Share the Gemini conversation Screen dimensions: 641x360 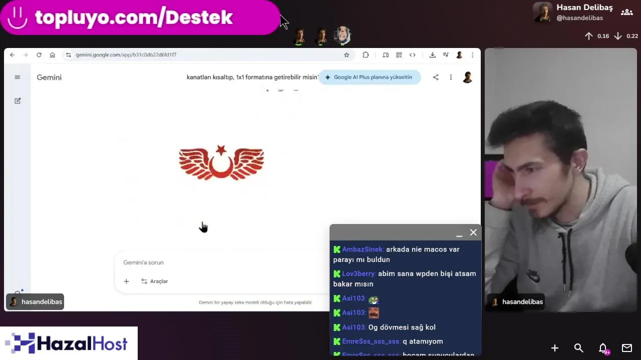pos(436,77)
